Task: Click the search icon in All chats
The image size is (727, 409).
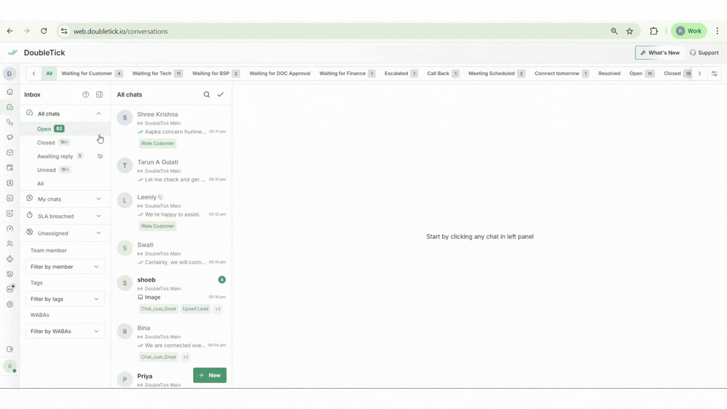Action: (206, 95)
